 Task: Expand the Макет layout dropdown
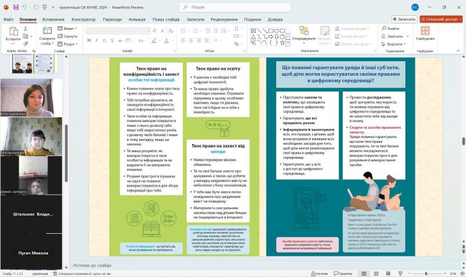[68, 29]
